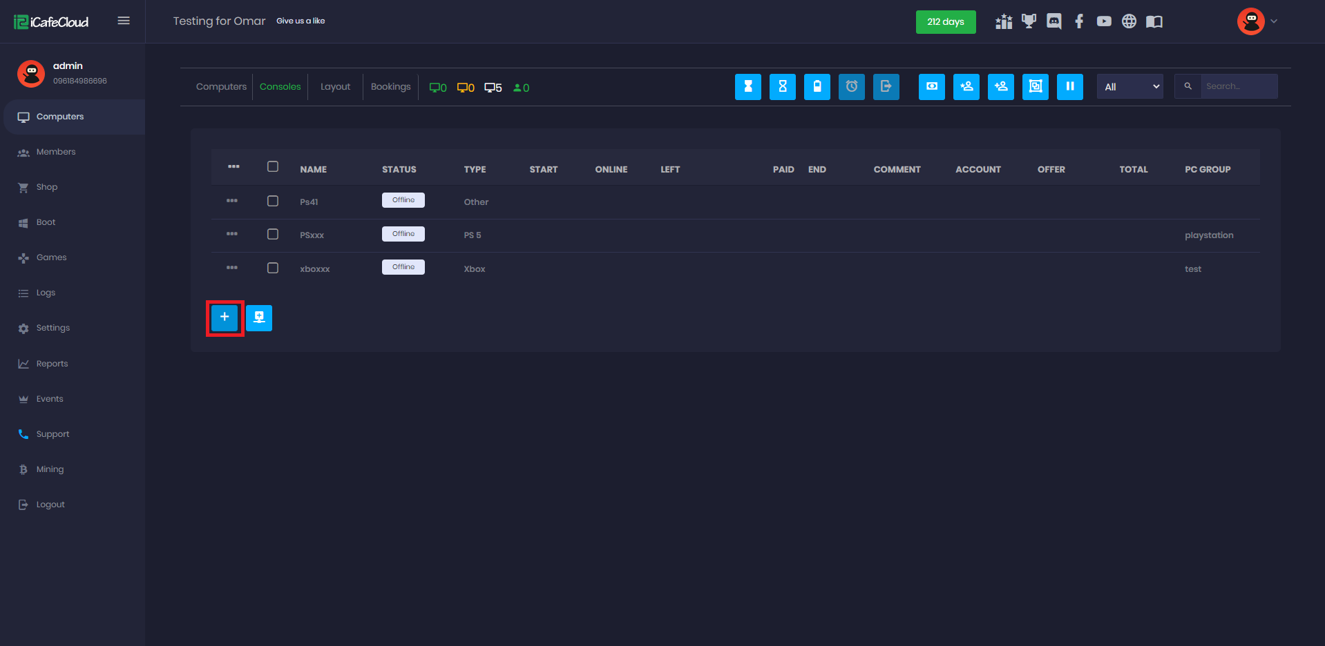
Task: Click the pause icon in the toolbar
Action: click(x=1069, y=87)
